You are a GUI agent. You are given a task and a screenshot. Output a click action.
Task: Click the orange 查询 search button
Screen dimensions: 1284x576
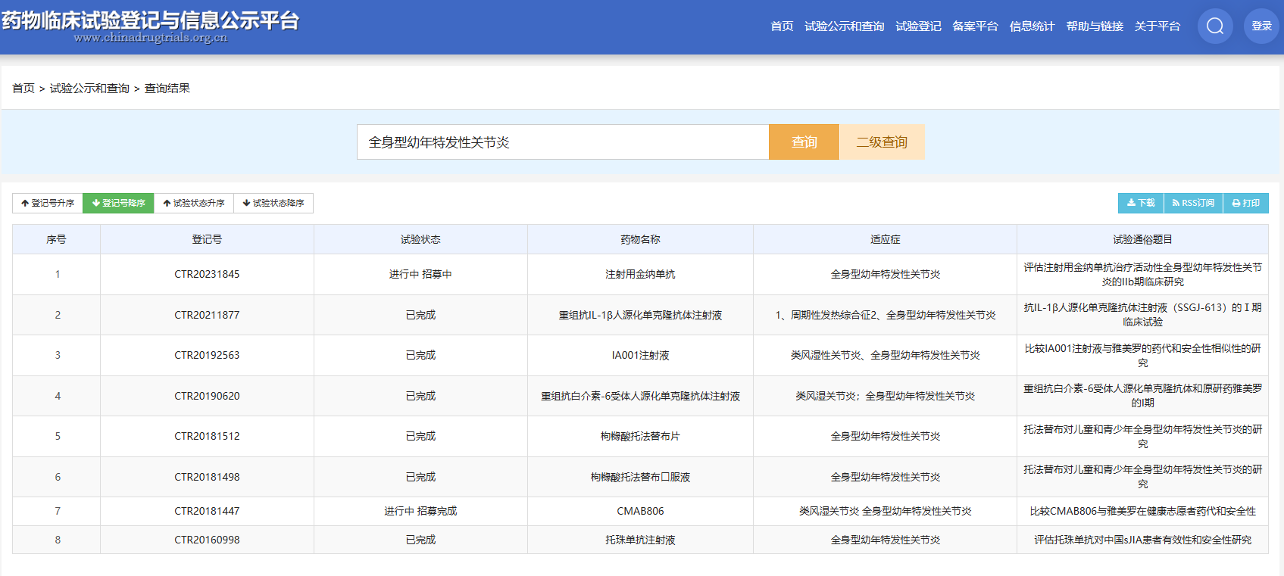click(x=804, y=142)
